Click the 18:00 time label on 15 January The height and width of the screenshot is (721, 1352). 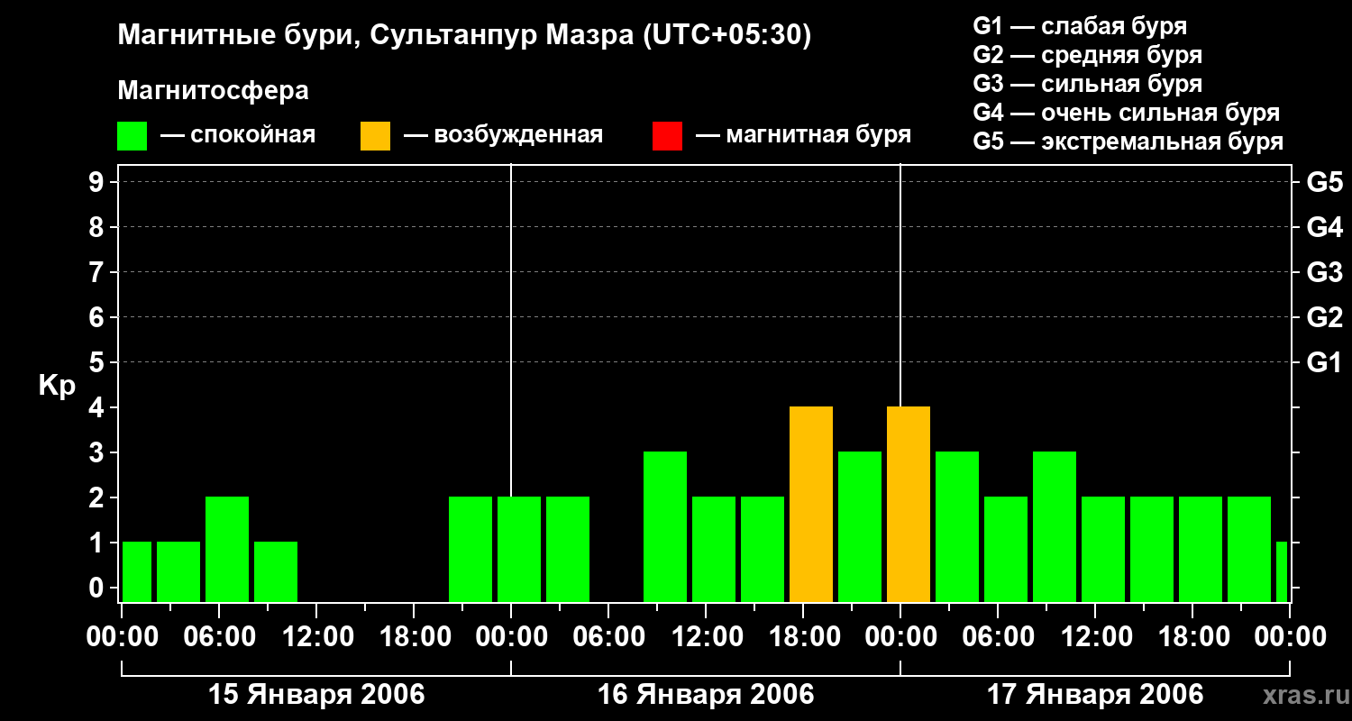tap(414, 637)
